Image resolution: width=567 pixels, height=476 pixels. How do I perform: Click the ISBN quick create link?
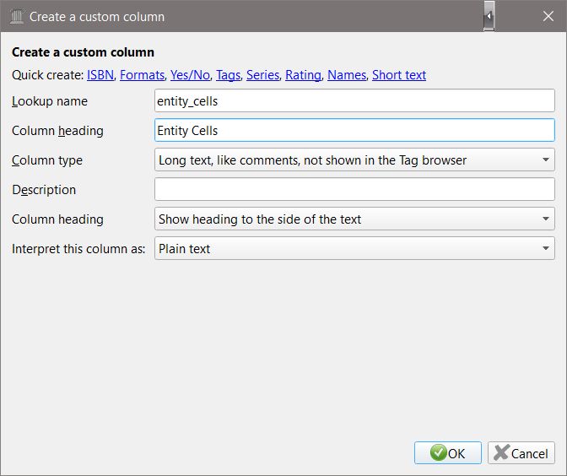click(x=100, y=75)
